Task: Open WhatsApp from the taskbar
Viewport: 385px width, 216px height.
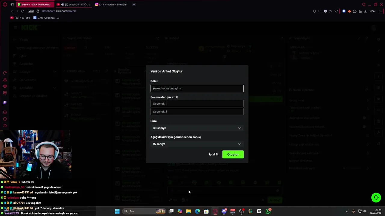Action: coord(268,211)
